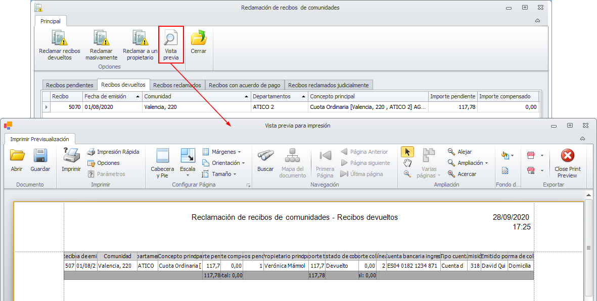This screenshot has height=301, width=597.
Task: Maximize Vista previa para impresión window
Action: click(570, 125)
